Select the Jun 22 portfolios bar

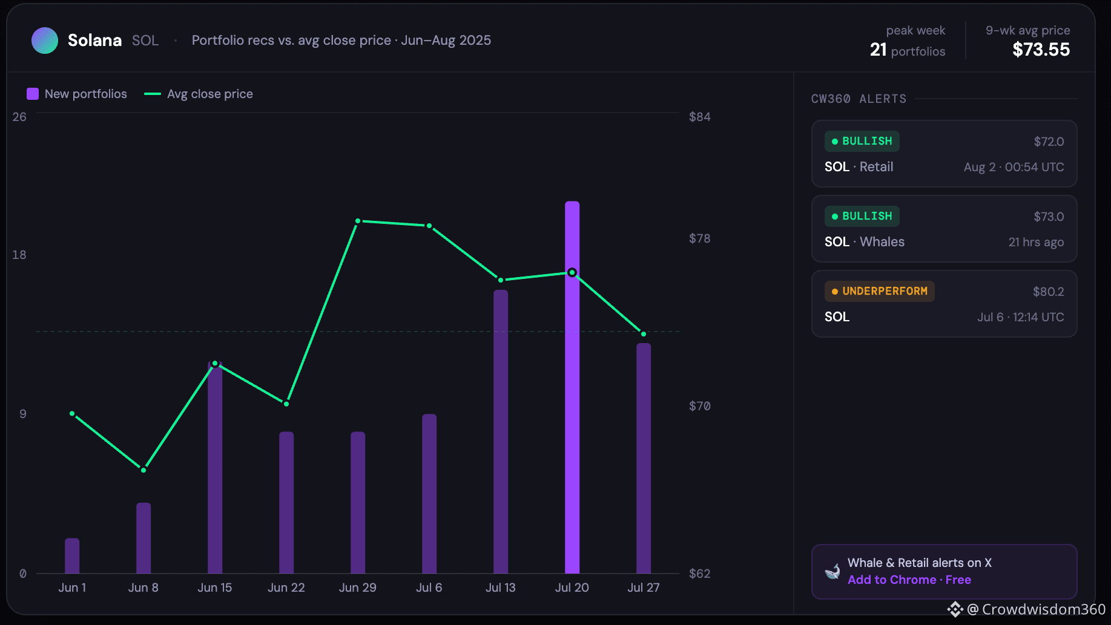tap(286, 502)
